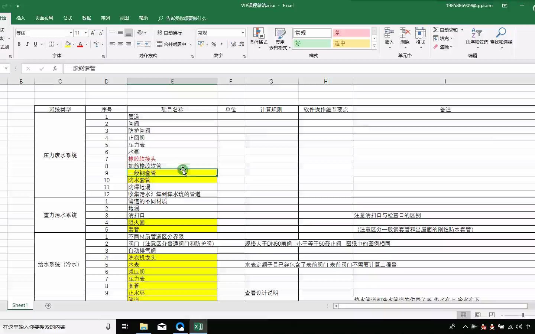
Task: Select the Sheet1 worksheet tab
Action: pos(20,305)
